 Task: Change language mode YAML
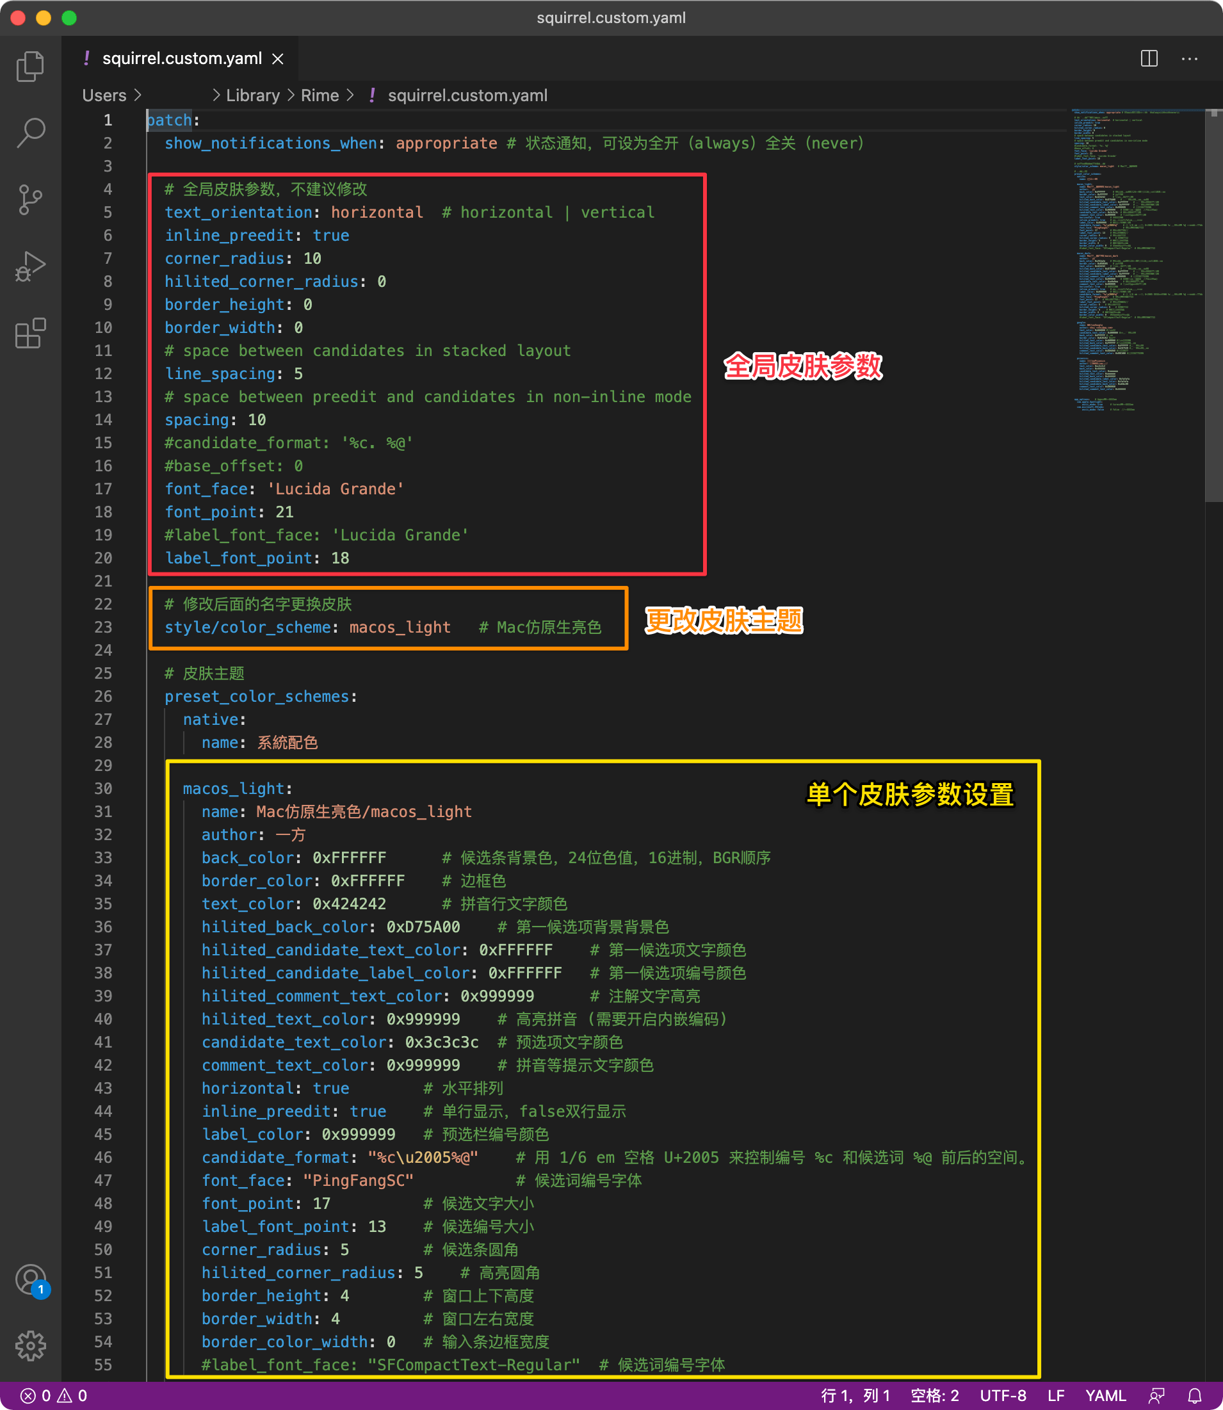(x=1106, y=1396)
